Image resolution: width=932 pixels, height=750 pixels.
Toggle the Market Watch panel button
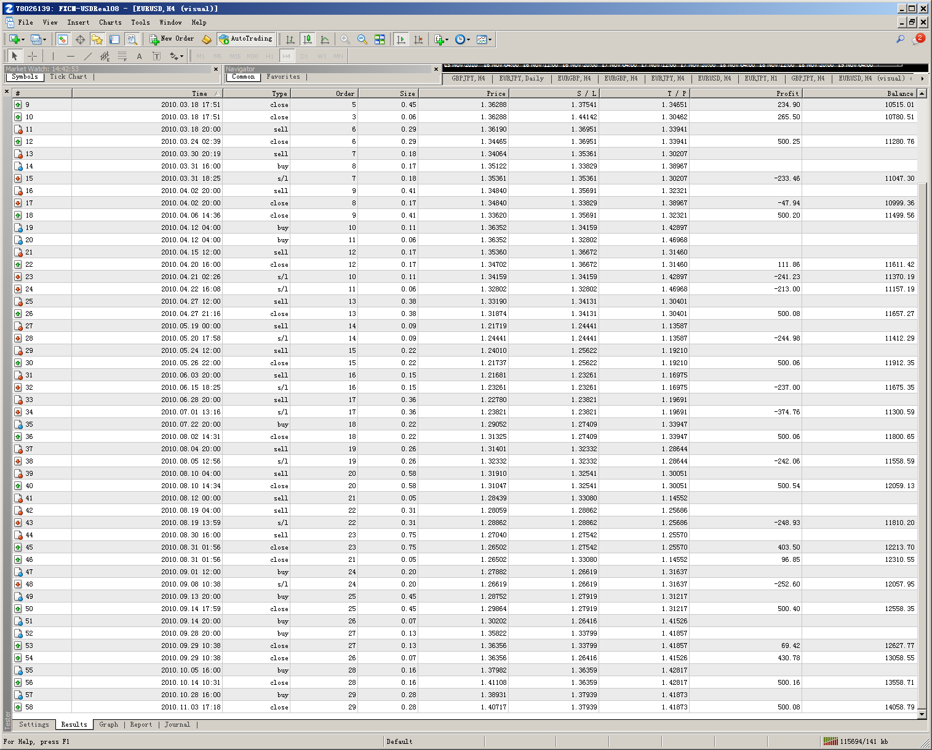(x=63, y=39)
